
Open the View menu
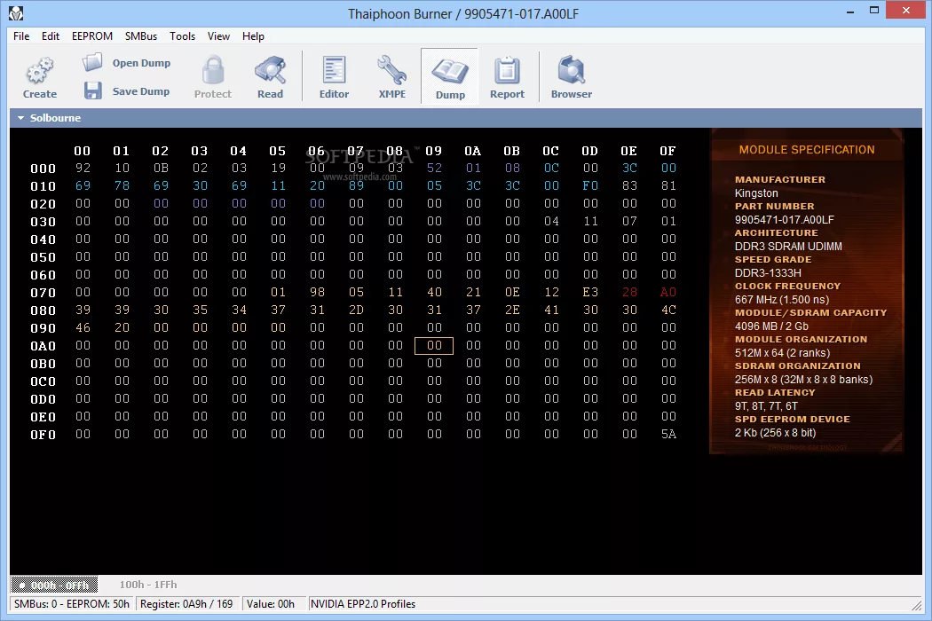tap(218, 36)
